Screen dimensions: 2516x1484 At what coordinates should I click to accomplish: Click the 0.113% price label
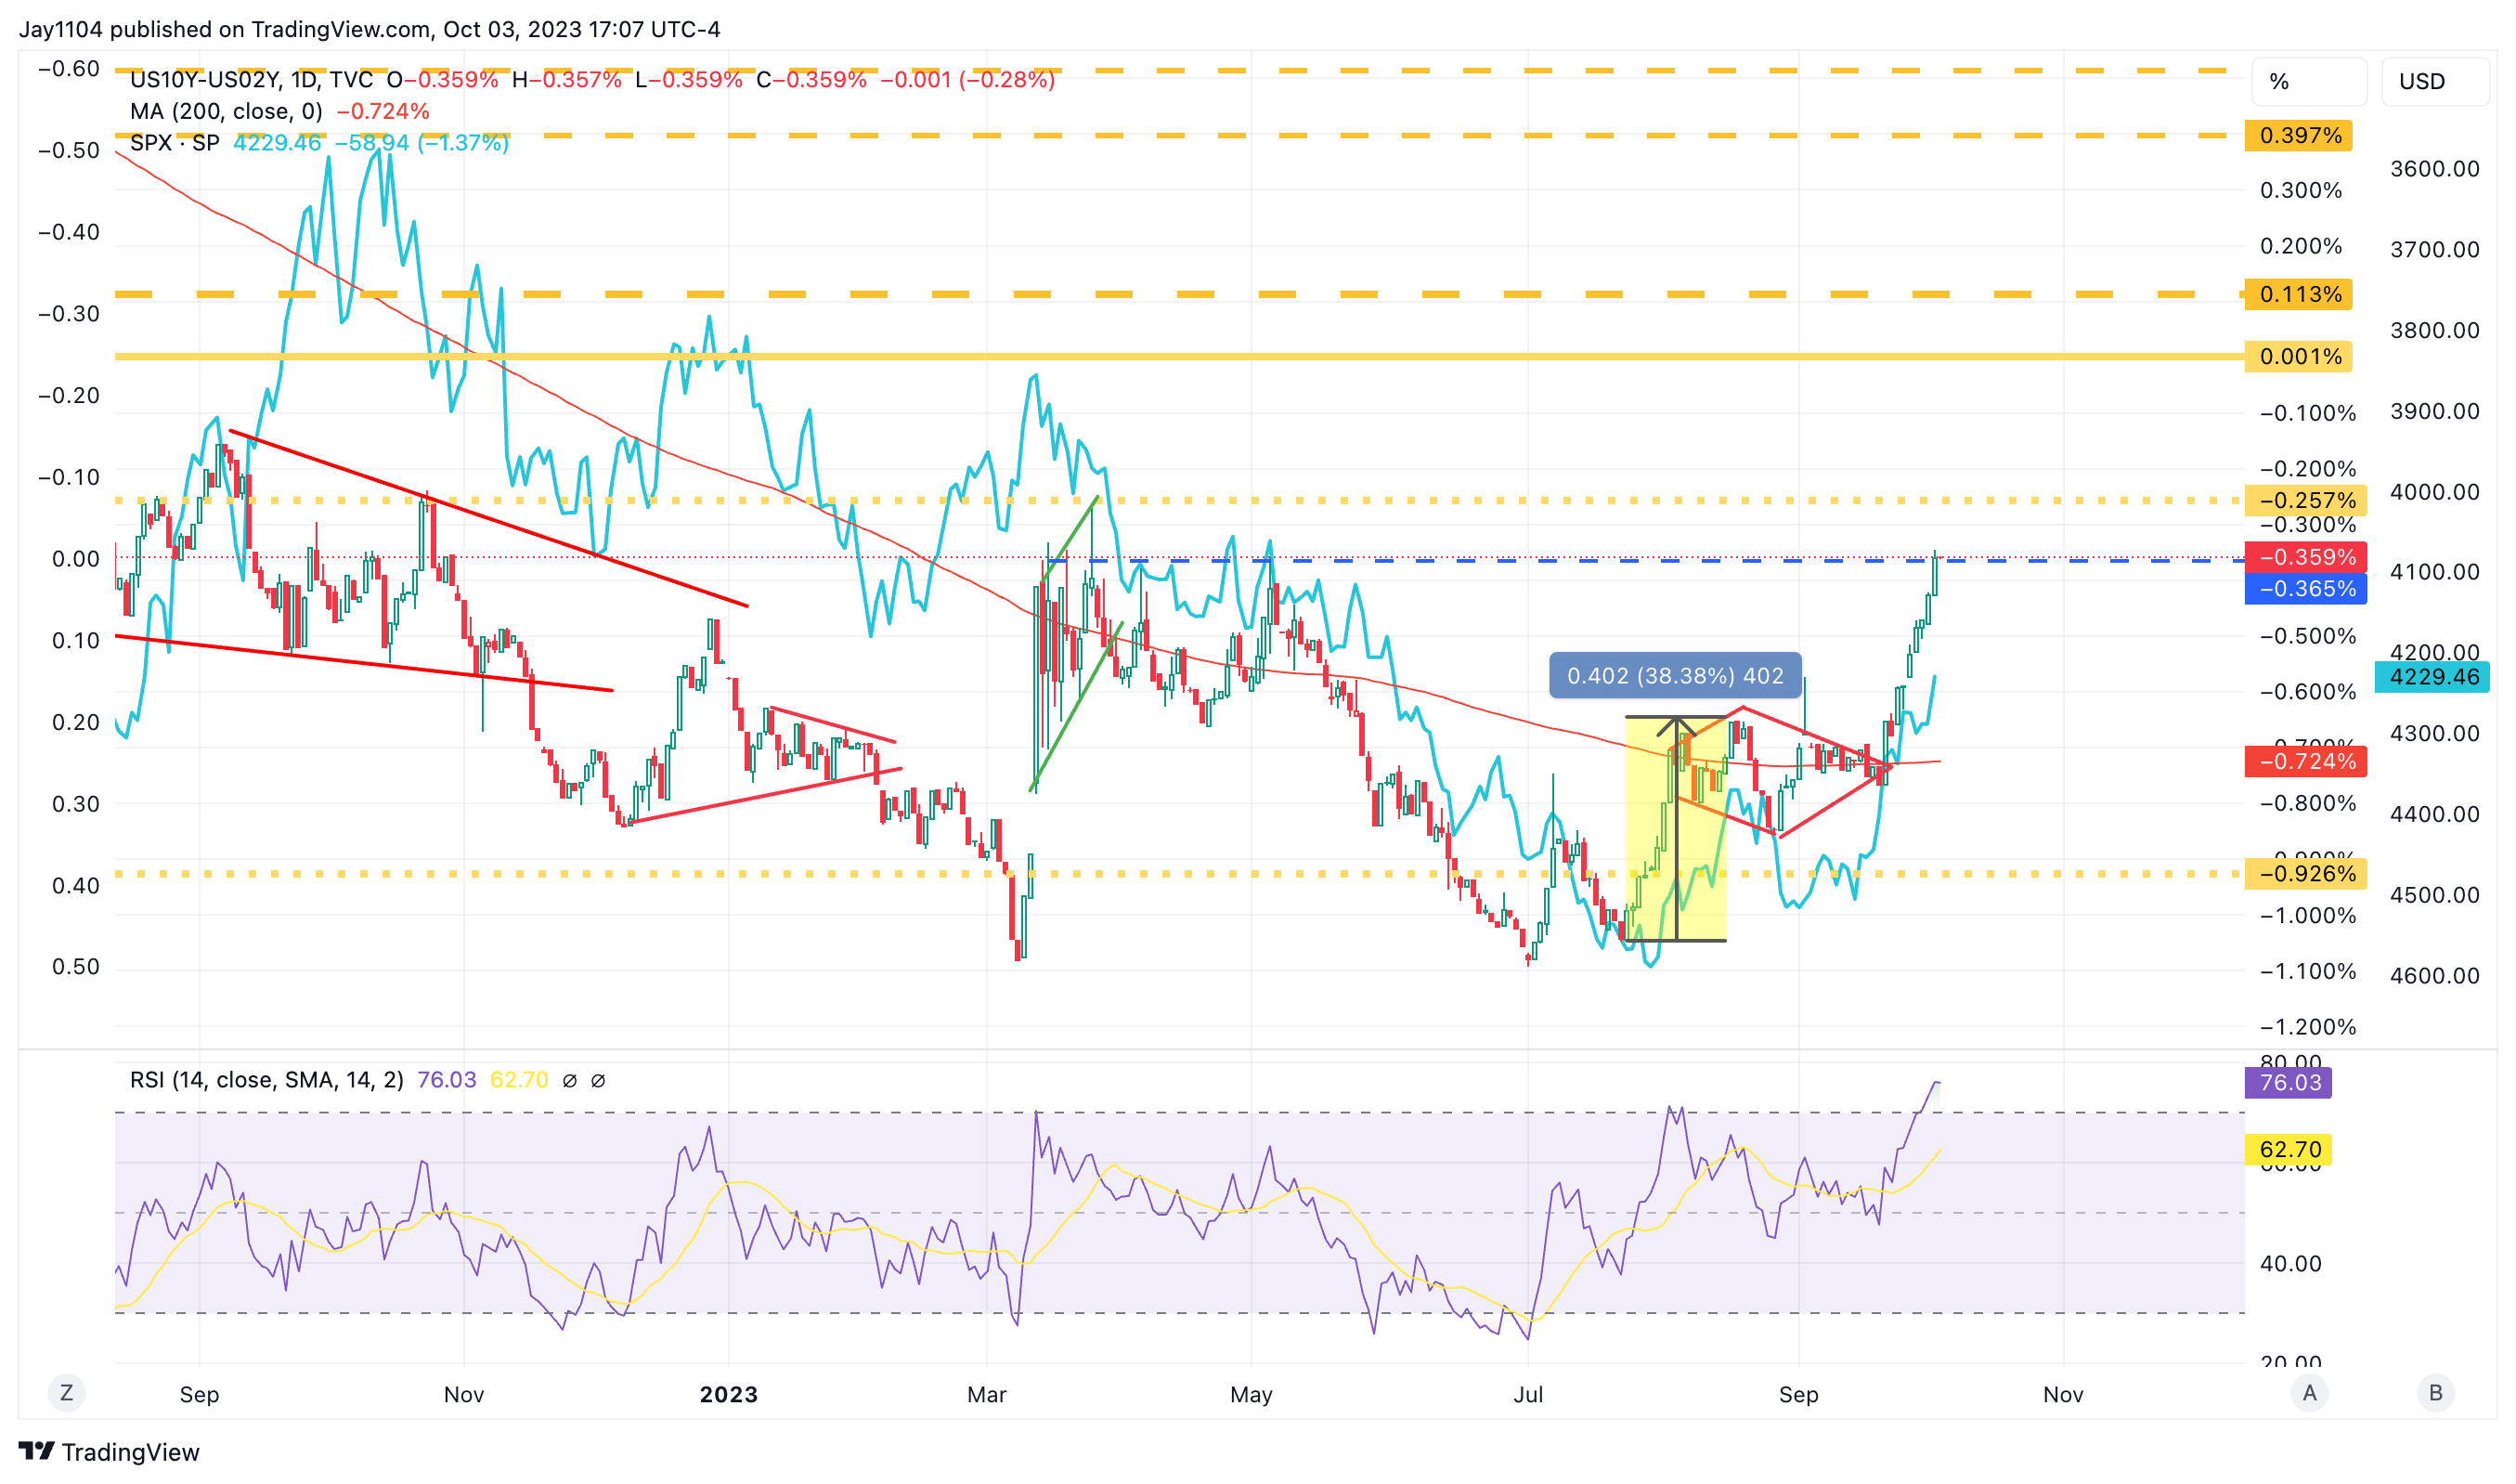tap(2297, 294)
